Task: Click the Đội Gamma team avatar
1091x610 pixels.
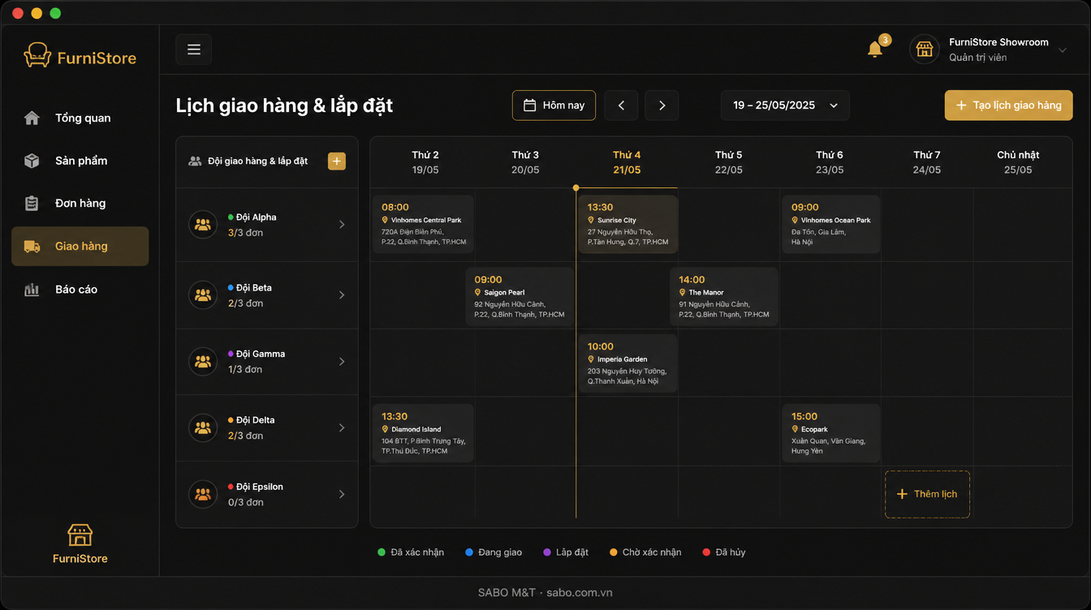Action: click(x=203, y=362)
